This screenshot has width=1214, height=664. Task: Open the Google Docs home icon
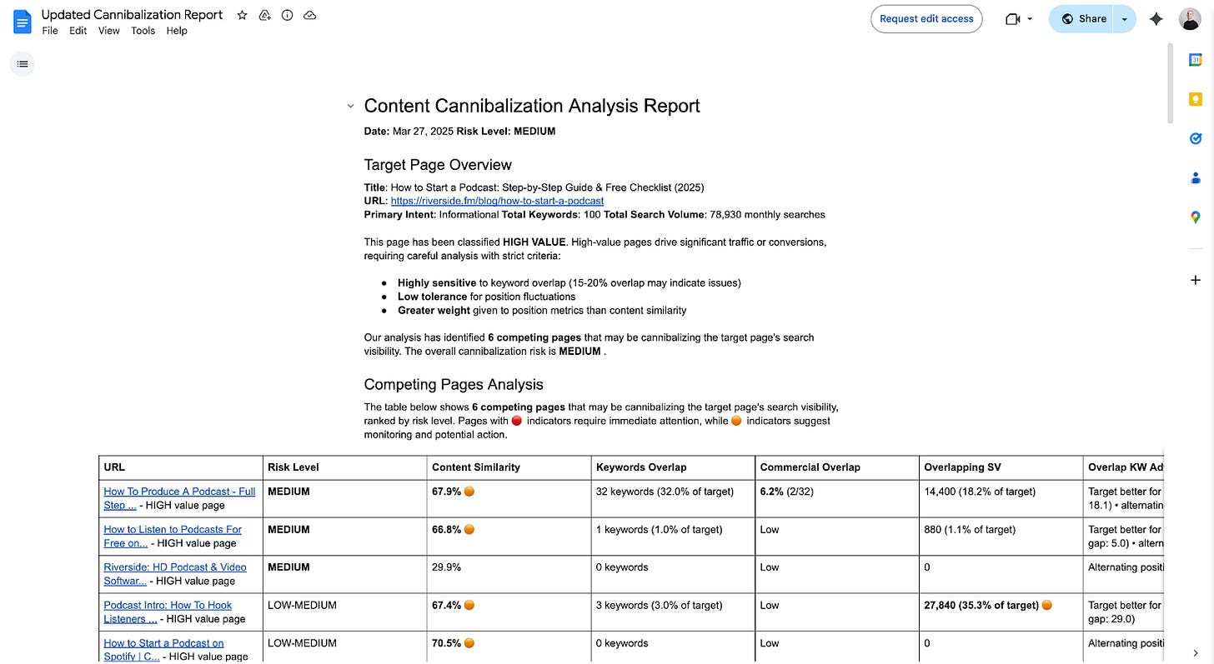click(x=23, y=22)
